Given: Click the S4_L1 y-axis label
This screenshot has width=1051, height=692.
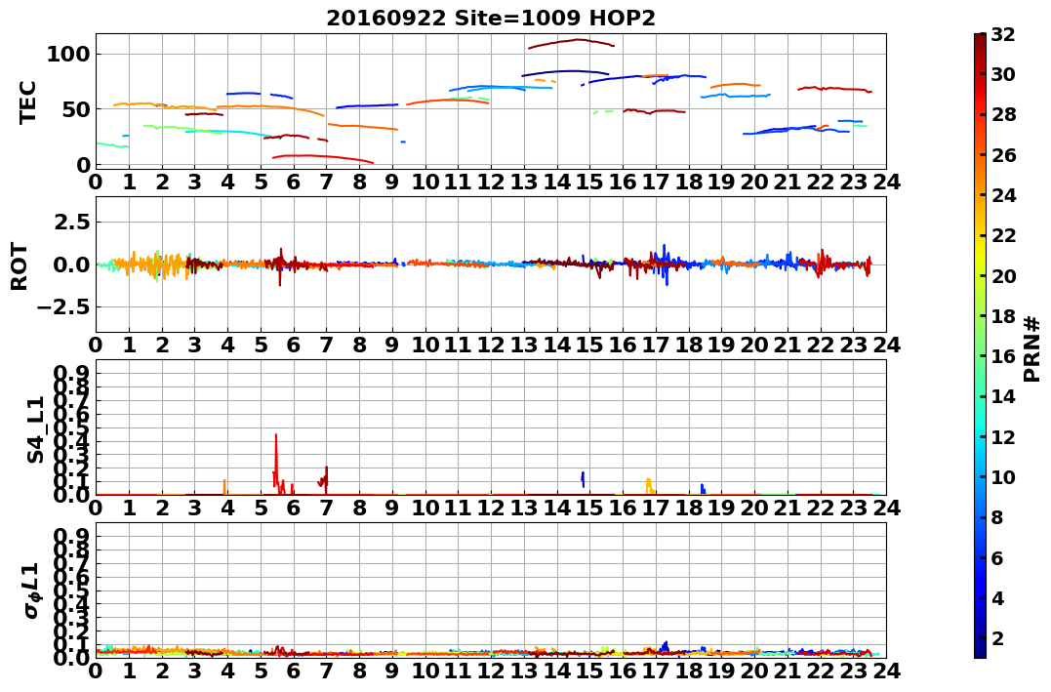Looking at the screenshot, I should 35,429.
